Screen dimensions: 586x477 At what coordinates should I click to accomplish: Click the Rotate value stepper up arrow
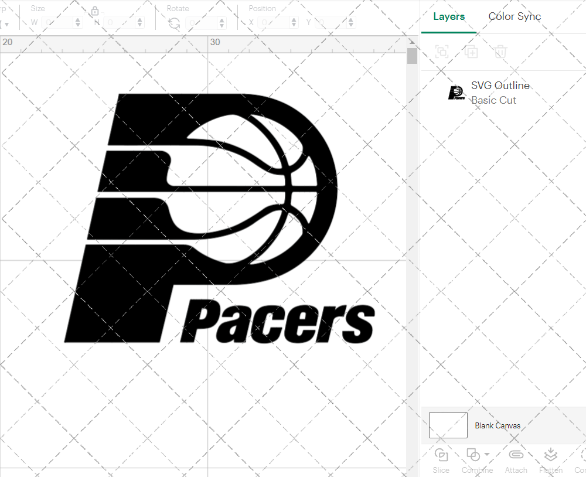click(x=220, y=19)
